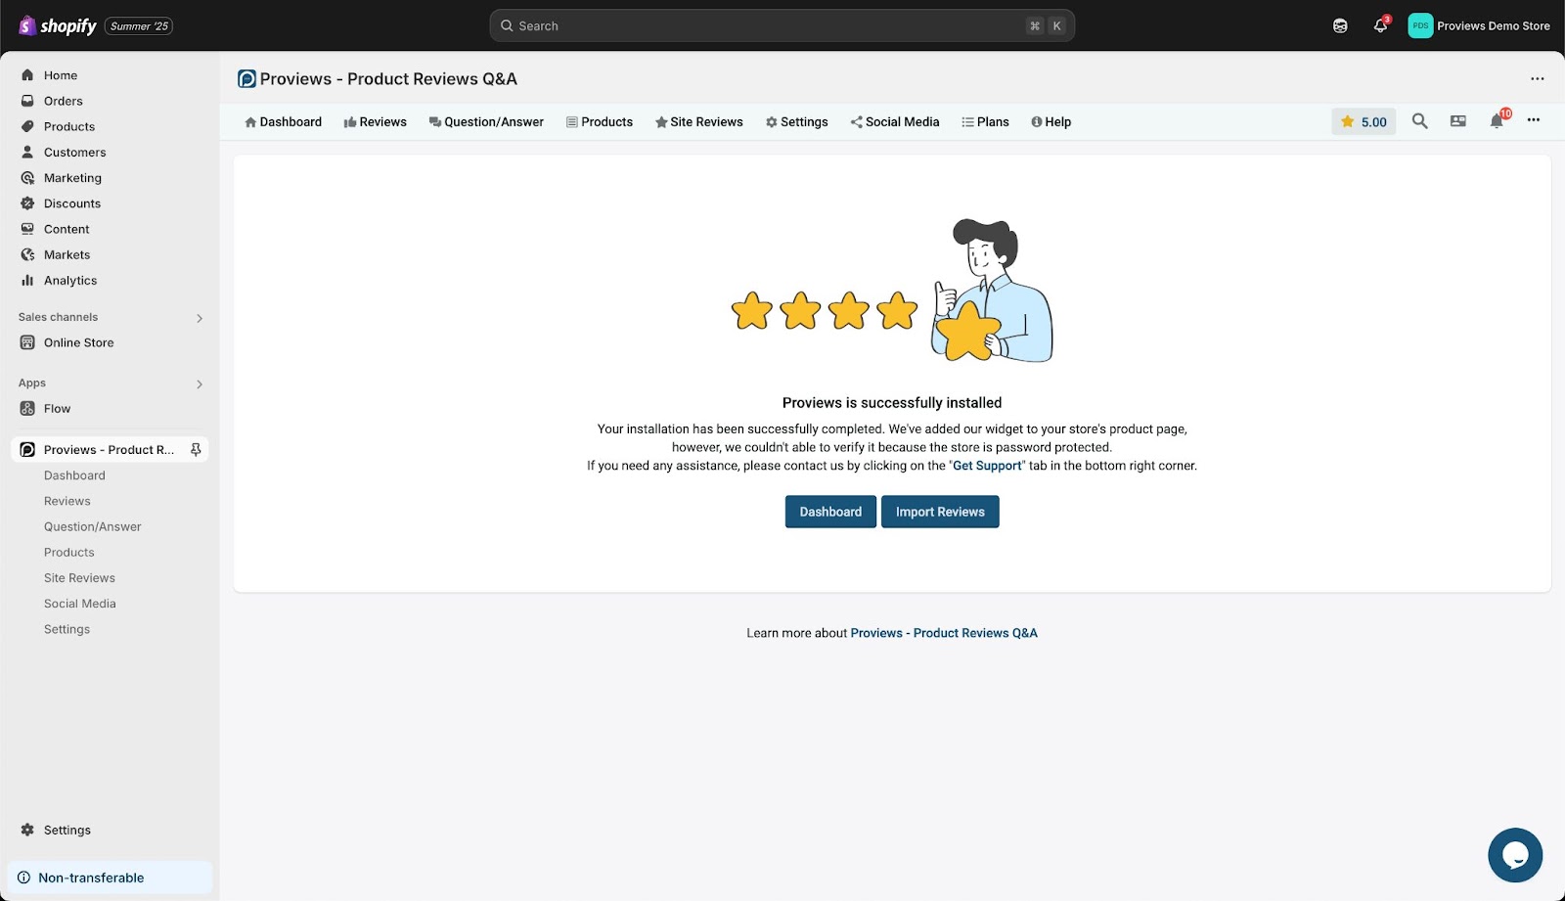Screen dimensions: 1565x901
Task: Open Discounts in sidebar
Action: (71, 203)
